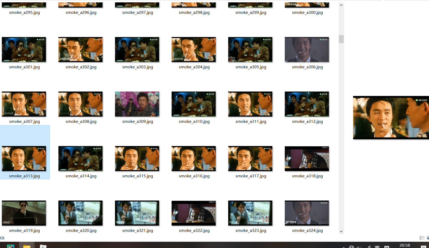
Task: Click the scrollbar up arrow
Action: (341, 5)
